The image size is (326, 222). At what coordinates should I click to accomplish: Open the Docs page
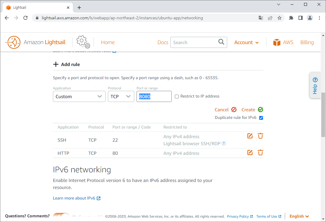click(x=163, y=42)
